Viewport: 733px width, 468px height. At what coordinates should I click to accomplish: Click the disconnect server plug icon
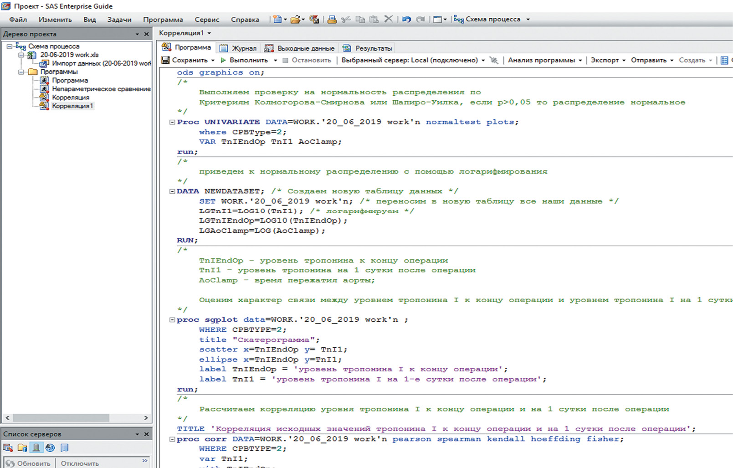point(494,60)
